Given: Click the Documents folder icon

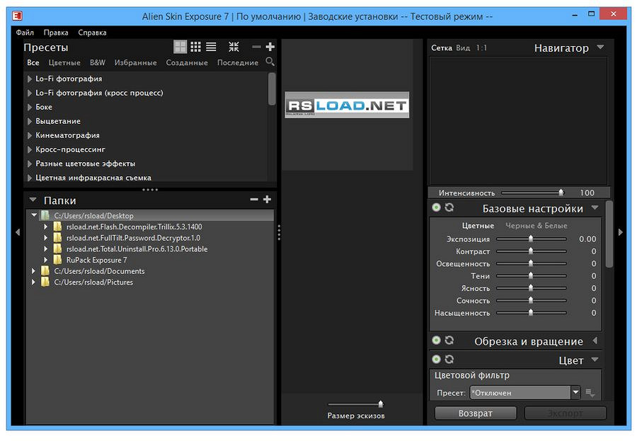Looking at the screenshot, I should click(x=45, y=270).
